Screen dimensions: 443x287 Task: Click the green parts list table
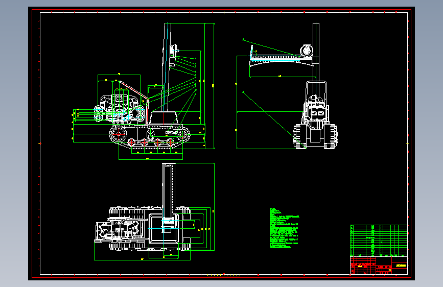[x=379, y=241]
